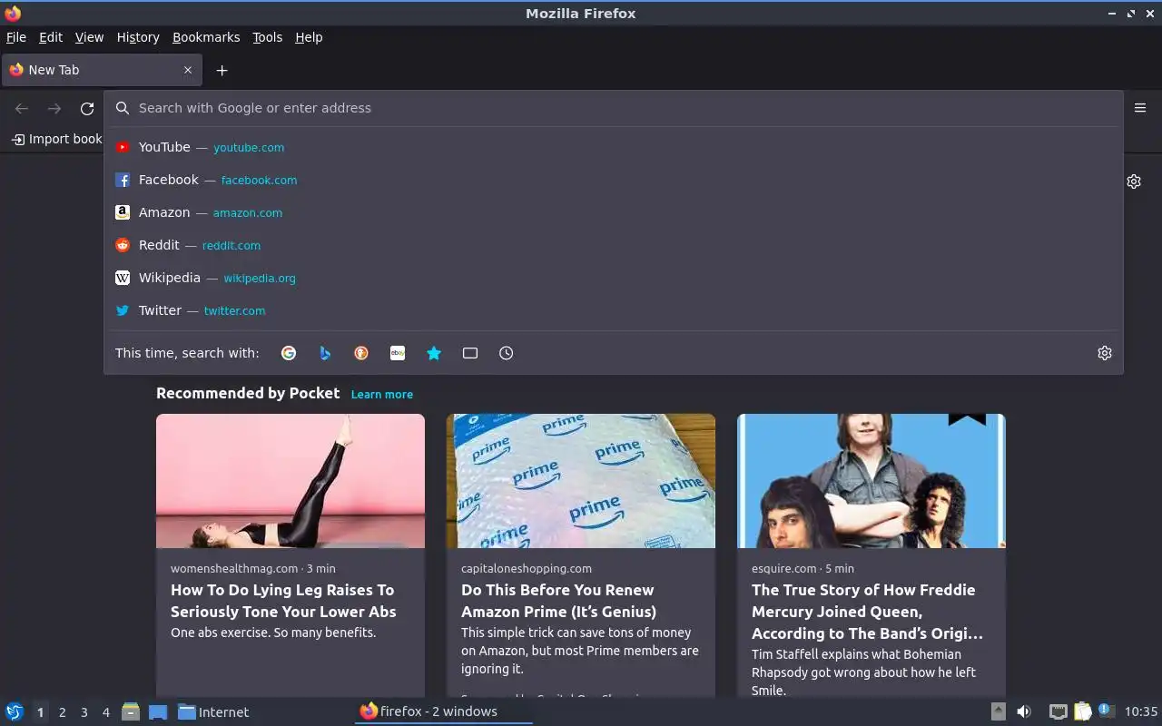Open the Help menu
The height and width of the screenshot is (726, 1162).
[x=309, y=37]
